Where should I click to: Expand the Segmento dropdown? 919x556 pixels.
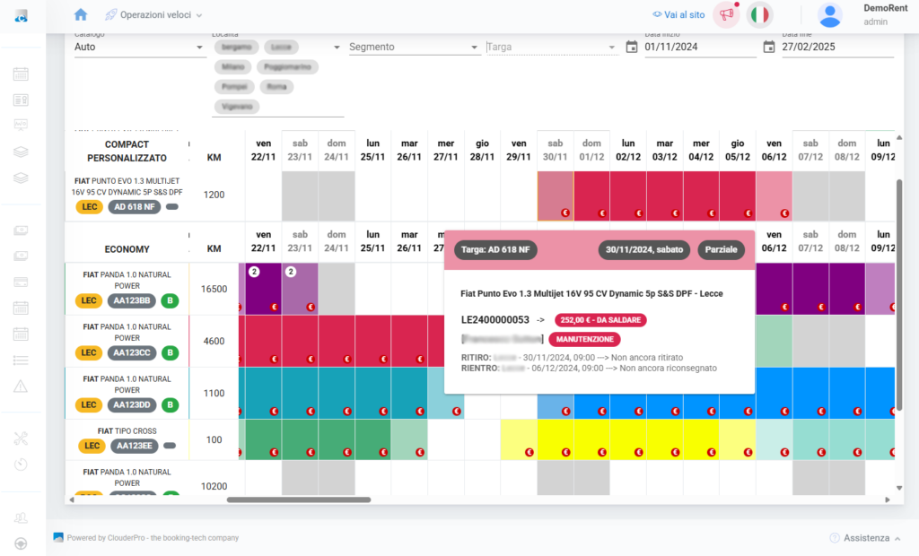414,47
